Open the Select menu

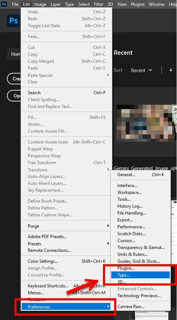84,4
